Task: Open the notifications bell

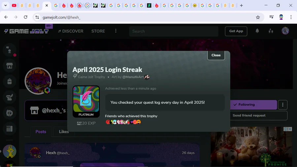Action: point(257,31)
